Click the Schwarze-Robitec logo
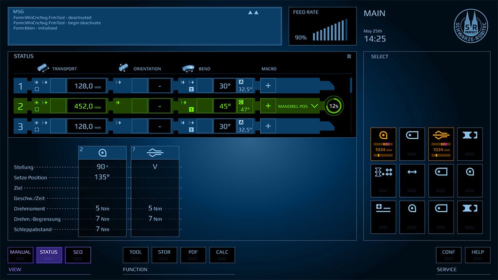498x280 pixels. [x=471, y=26]
